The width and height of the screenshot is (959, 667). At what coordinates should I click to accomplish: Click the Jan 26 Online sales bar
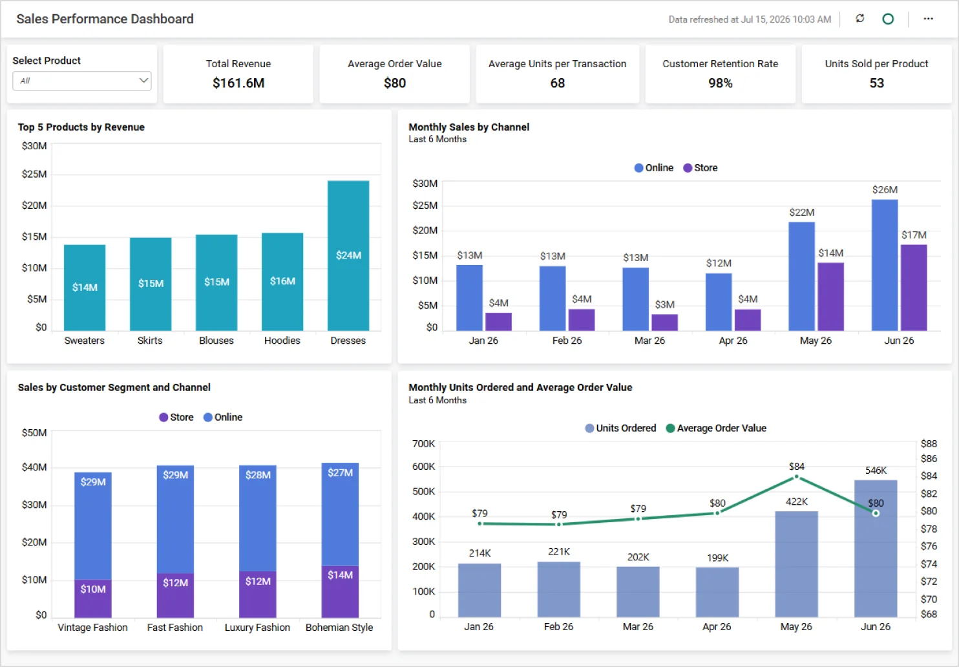[x=470, y=298]
